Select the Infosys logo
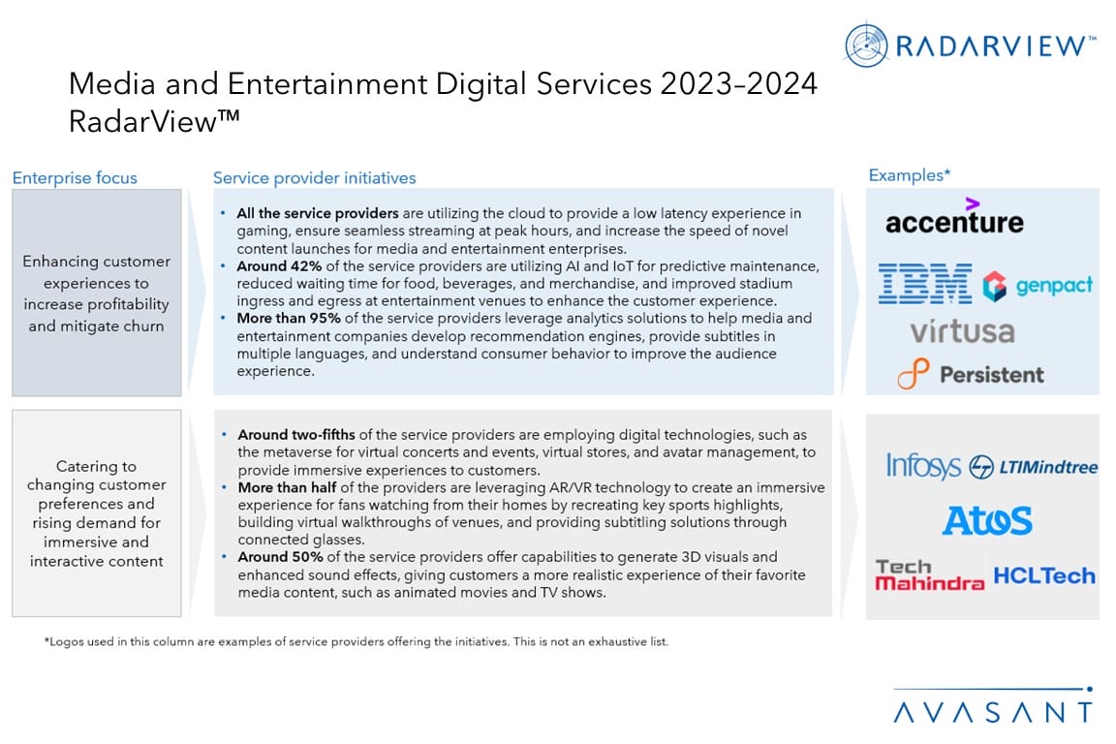The height and width of the screenshot is (744, 1116). pos(923,466)
